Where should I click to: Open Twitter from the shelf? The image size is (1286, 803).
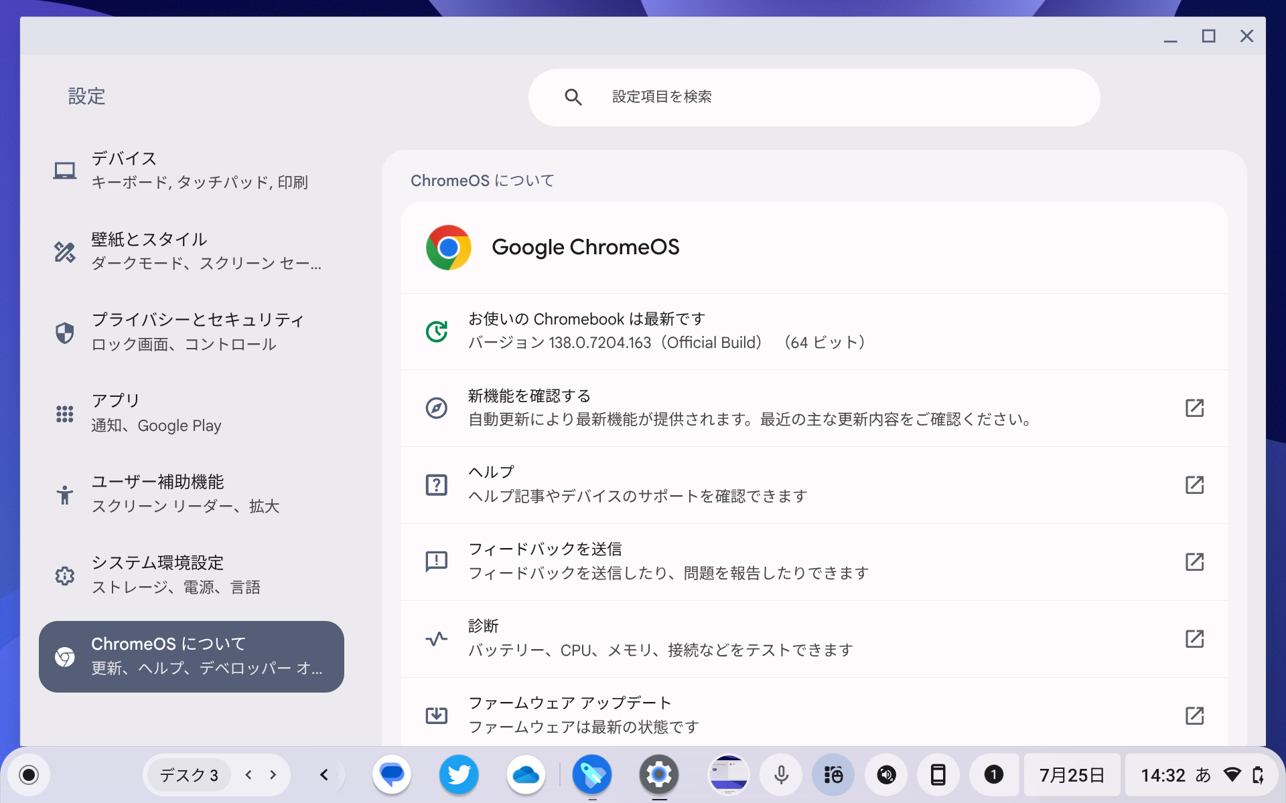(459, 775)
